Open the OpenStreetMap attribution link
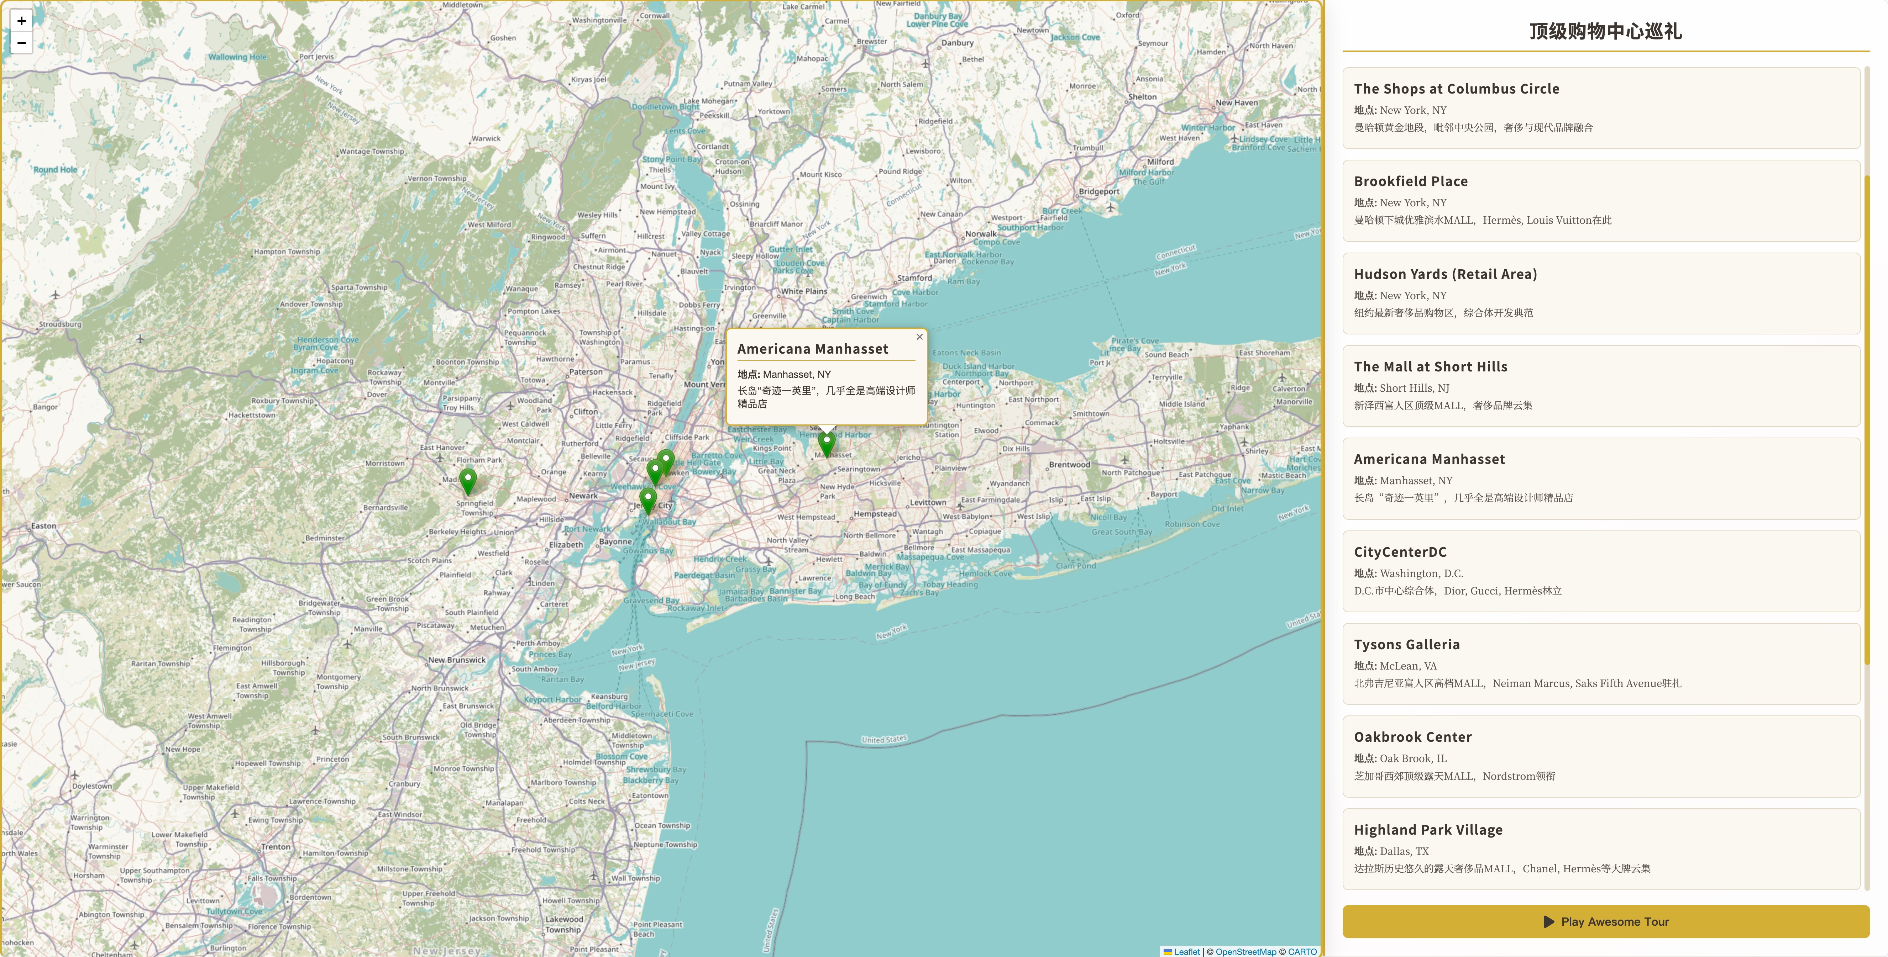The width and height of the screenshot is (1888, 957). (x=1245, y=951)
